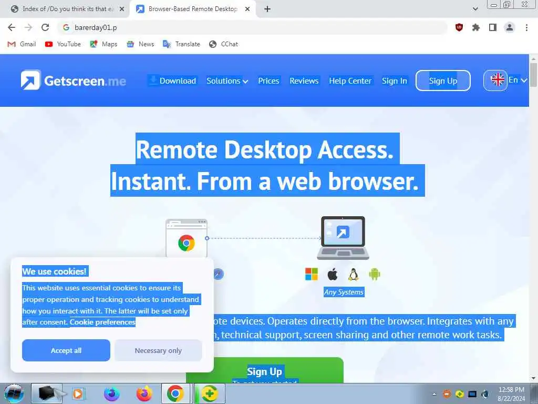
Task: Open a new tab with the plus button
Action: click(267, 9)
